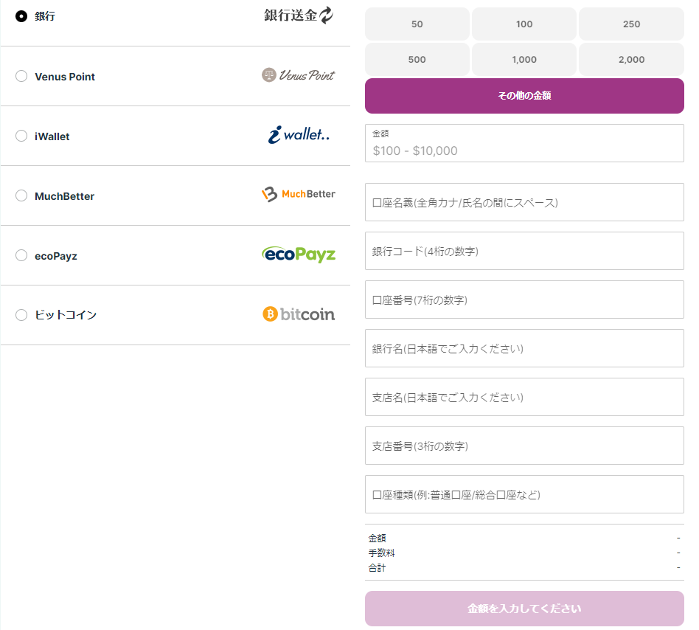Choose the 50 preset amount button
The height and width of the screenshot is (630, 699).
coord(417,24)
